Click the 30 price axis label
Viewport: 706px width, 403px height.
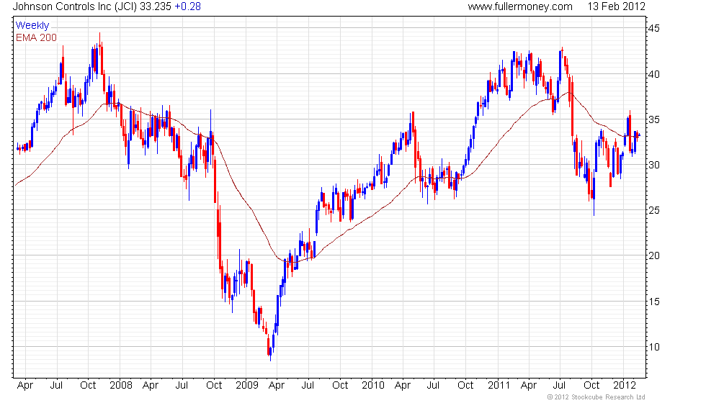[654, 165]
